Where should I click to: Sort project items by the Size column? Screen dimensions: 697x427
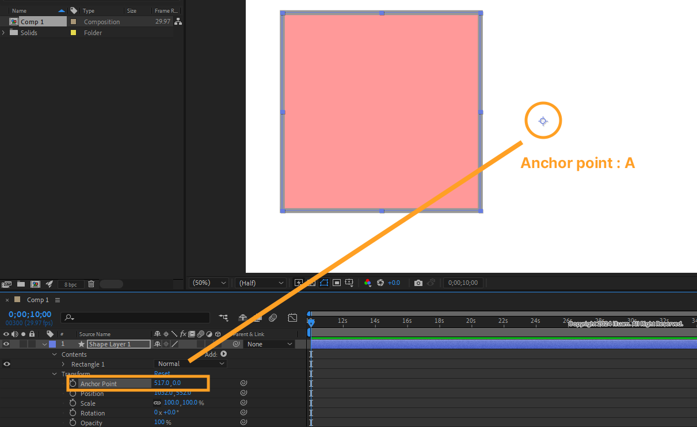click(132, 11)
